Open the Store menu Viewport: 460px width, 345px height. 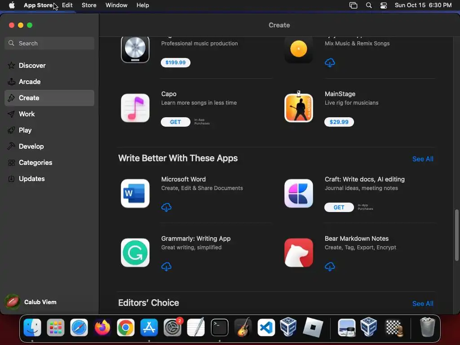89,5
